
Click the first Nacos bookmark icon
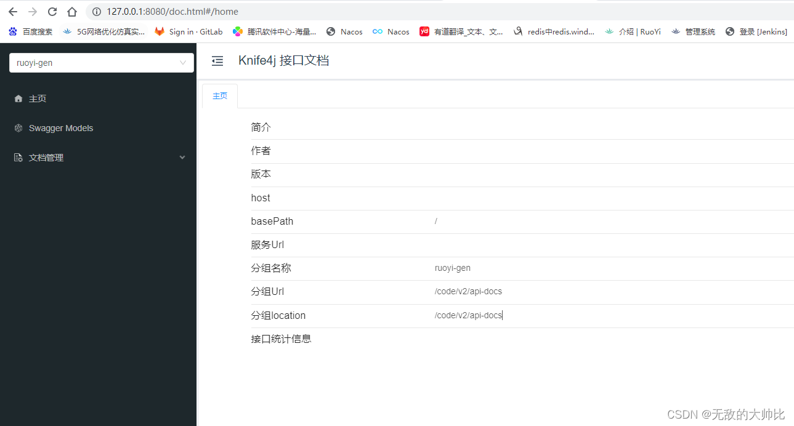point(331,31)
